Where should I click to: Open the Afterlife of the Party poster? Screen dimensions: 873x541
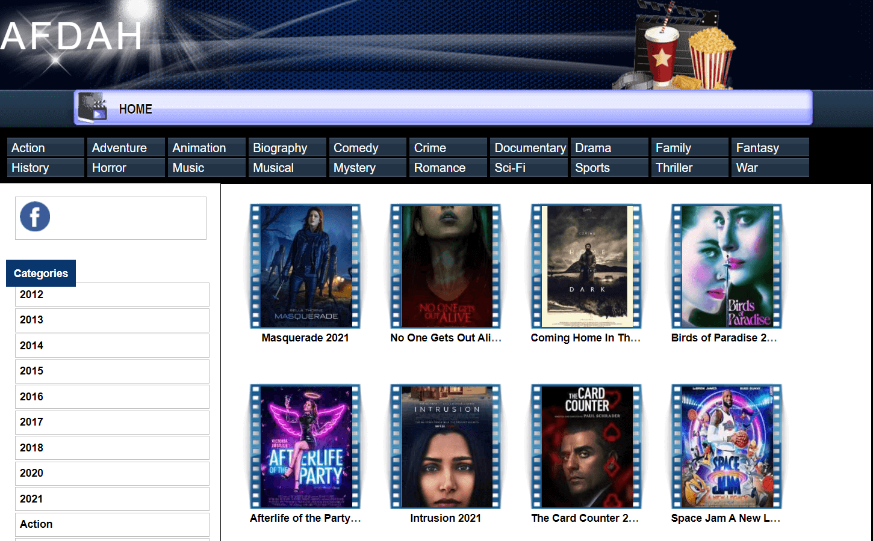coord(305,446)
